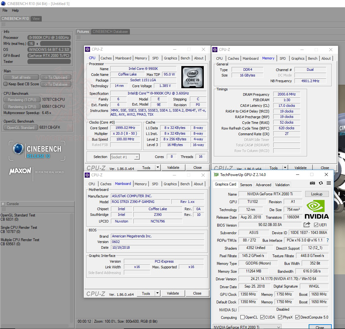345x329 pixels.
Task: Click the Cinebench Release 10 logo
Action: 37,151
